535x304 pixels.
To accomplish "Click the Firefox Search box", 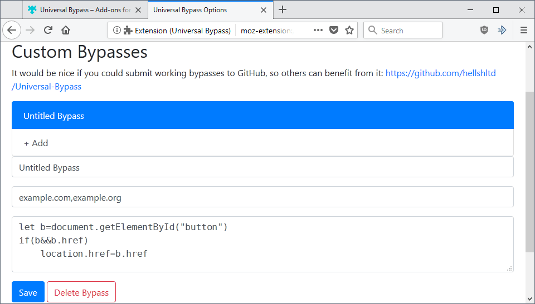I will pyautogui.click(x=402, y=31).
